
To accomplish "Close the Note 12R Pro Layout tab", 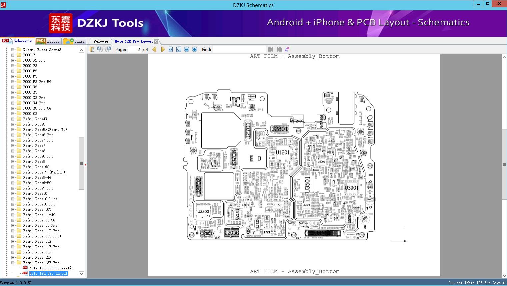I will pos(156,42).
